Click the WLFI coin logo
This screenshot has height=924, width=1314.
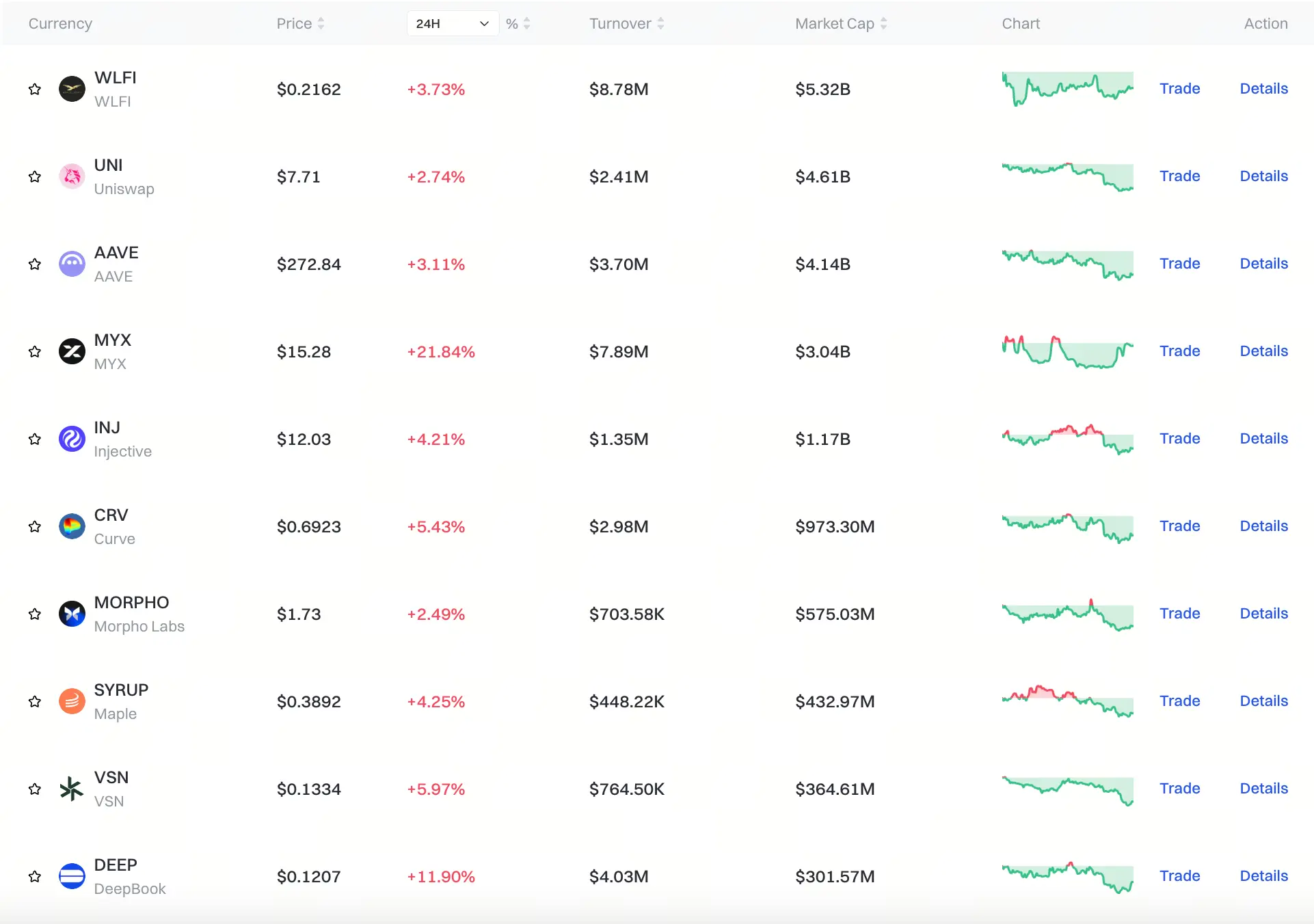[72, 89]
